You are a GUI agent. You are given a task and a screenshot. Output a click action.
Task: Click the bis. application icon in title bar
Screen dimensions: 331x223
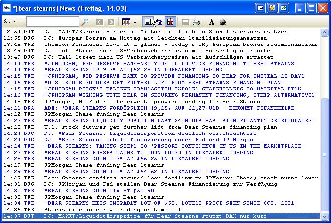[6, 8]
